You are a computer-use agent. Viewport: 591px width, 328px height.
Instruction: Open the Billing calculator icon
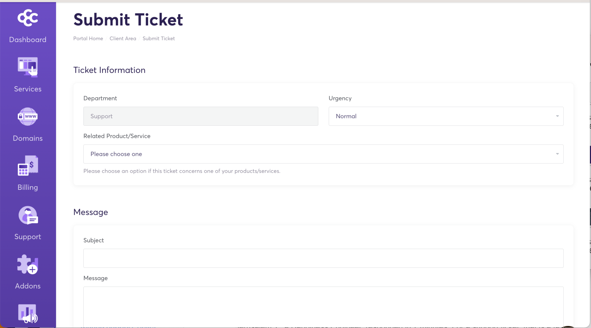28,166
